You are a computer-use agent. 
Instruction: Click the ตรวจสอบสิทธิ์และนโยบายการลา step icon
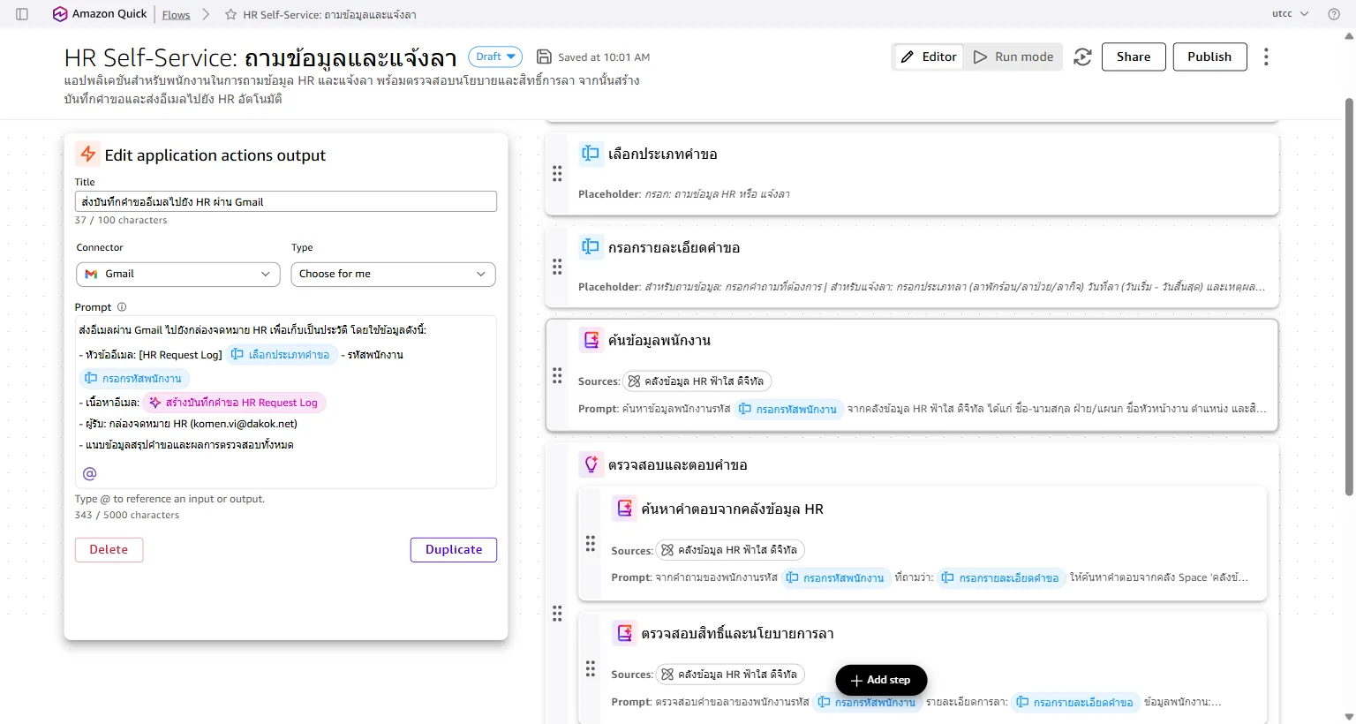point(624,632)
